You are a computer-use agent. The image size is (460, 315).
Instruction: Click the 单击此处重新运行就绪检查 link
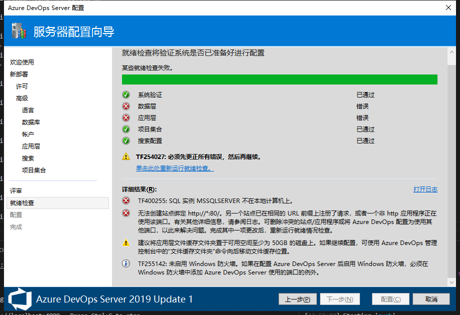click(174, 168)
